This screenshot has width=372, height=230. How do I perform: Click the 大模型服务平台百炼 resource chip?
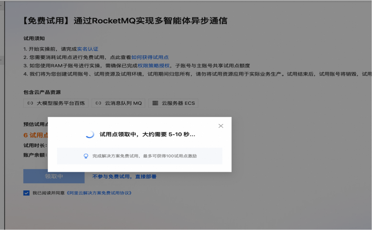[x=55, y=103]
